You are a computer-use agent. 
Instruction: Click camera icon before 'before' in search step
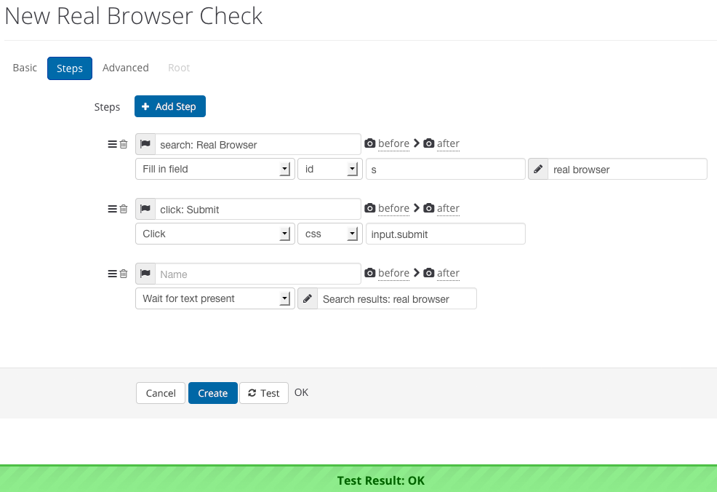(x=370, y=143)
